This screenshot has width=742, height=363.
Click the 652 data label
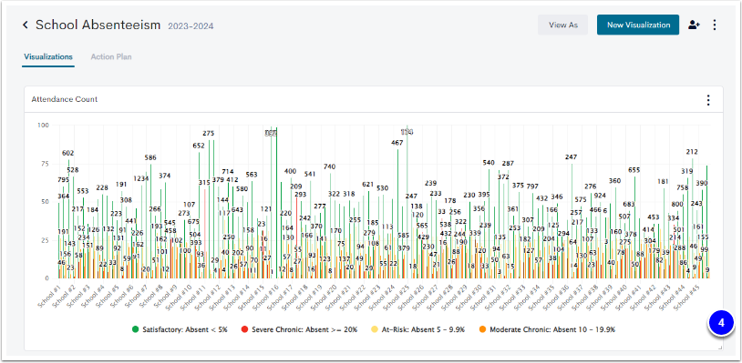coord(199,146)
